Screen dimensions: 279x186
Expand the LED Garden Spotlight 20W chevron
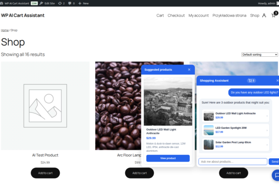(267, 131)
